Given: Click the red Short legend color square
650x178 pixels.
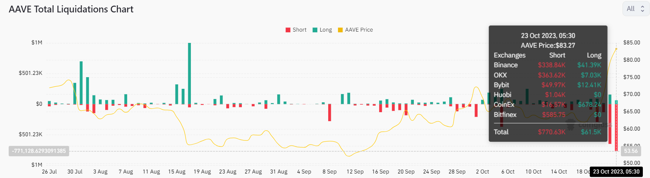Looking at the screenshot, I should (288, 30).
